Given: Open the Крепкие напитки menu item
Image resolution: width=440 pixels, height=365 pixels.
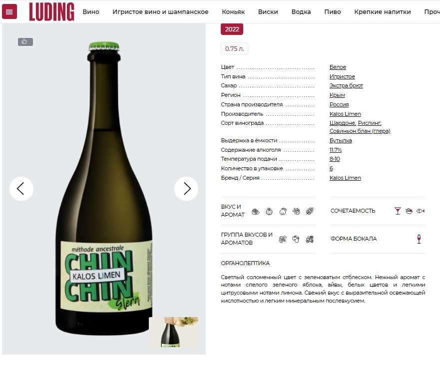Looking at the screenshot, I should pyautogui.click(x=383, y=12).
